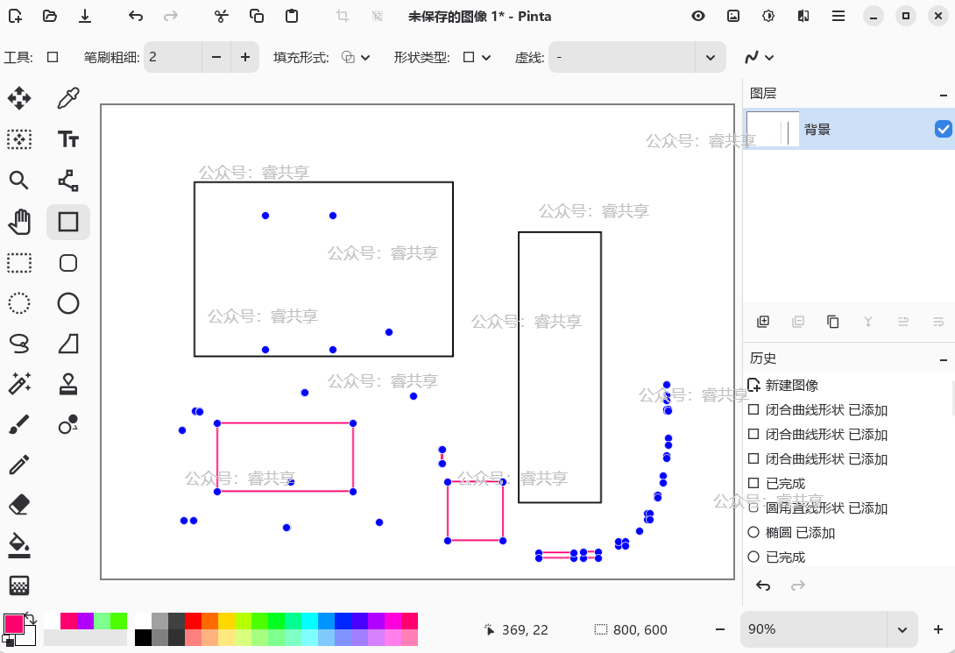Screen dimensions: 955x653
Task: Collapse the 历史 panel
Action: point(943,359)
